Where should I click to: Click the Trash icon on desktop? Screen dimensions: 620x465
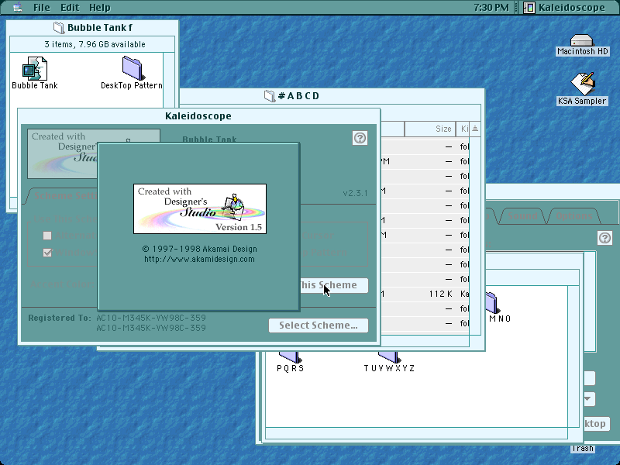pyautogui.click(x=583, y=449)
